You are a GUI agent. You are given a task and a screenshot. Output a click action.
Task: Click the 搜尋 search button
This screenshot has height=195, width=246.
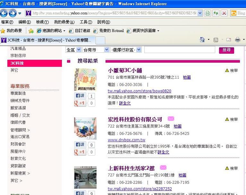226,50
